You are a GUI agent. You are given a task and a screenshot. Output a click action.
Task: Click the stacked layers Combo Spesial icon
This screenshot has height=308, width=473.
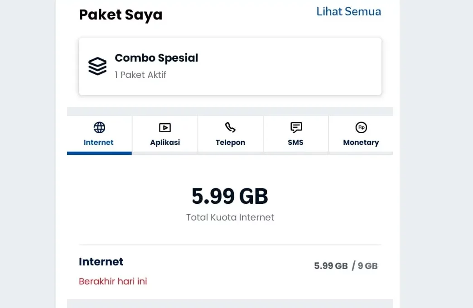pyautogui.click(x=97, y=66)
